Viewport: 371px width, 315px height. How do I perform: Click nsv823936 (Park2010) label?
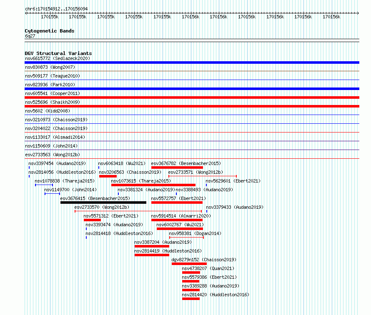click(x=50, y=85)
